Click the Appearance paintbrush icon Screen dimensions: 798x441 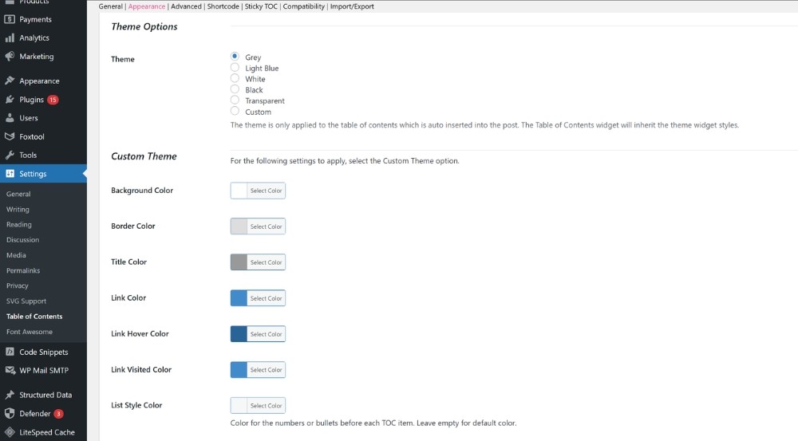[x=10, y=81]
